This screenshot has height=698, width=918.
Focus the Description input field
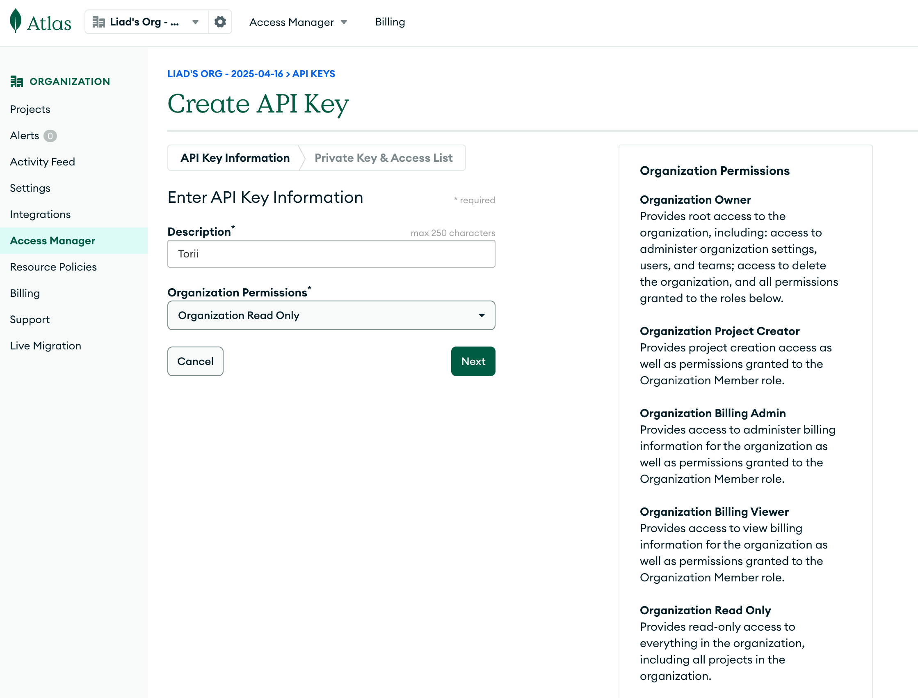331,254
